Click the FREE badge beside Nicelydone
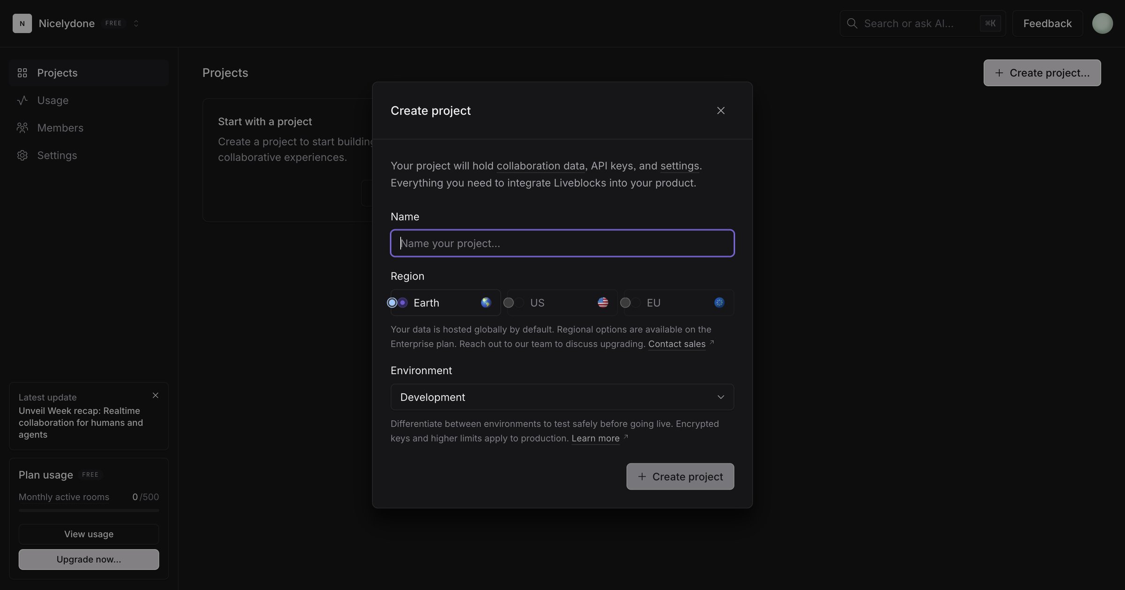This screenshot has width=1125, height=590. pos(113,23)
